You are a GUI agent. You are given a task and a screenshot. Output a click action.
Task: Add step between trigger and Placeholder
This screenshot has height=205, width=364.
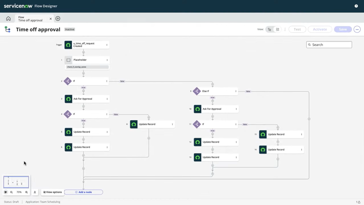coord(83,52)
